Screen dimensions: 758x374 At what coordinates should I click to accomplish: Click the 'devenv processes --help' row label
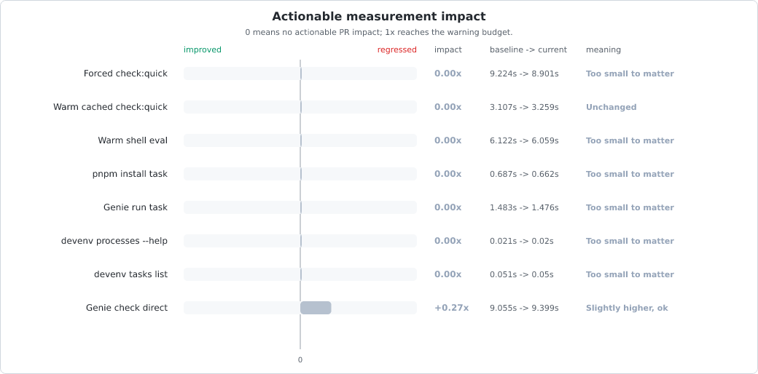click(114, 241)
